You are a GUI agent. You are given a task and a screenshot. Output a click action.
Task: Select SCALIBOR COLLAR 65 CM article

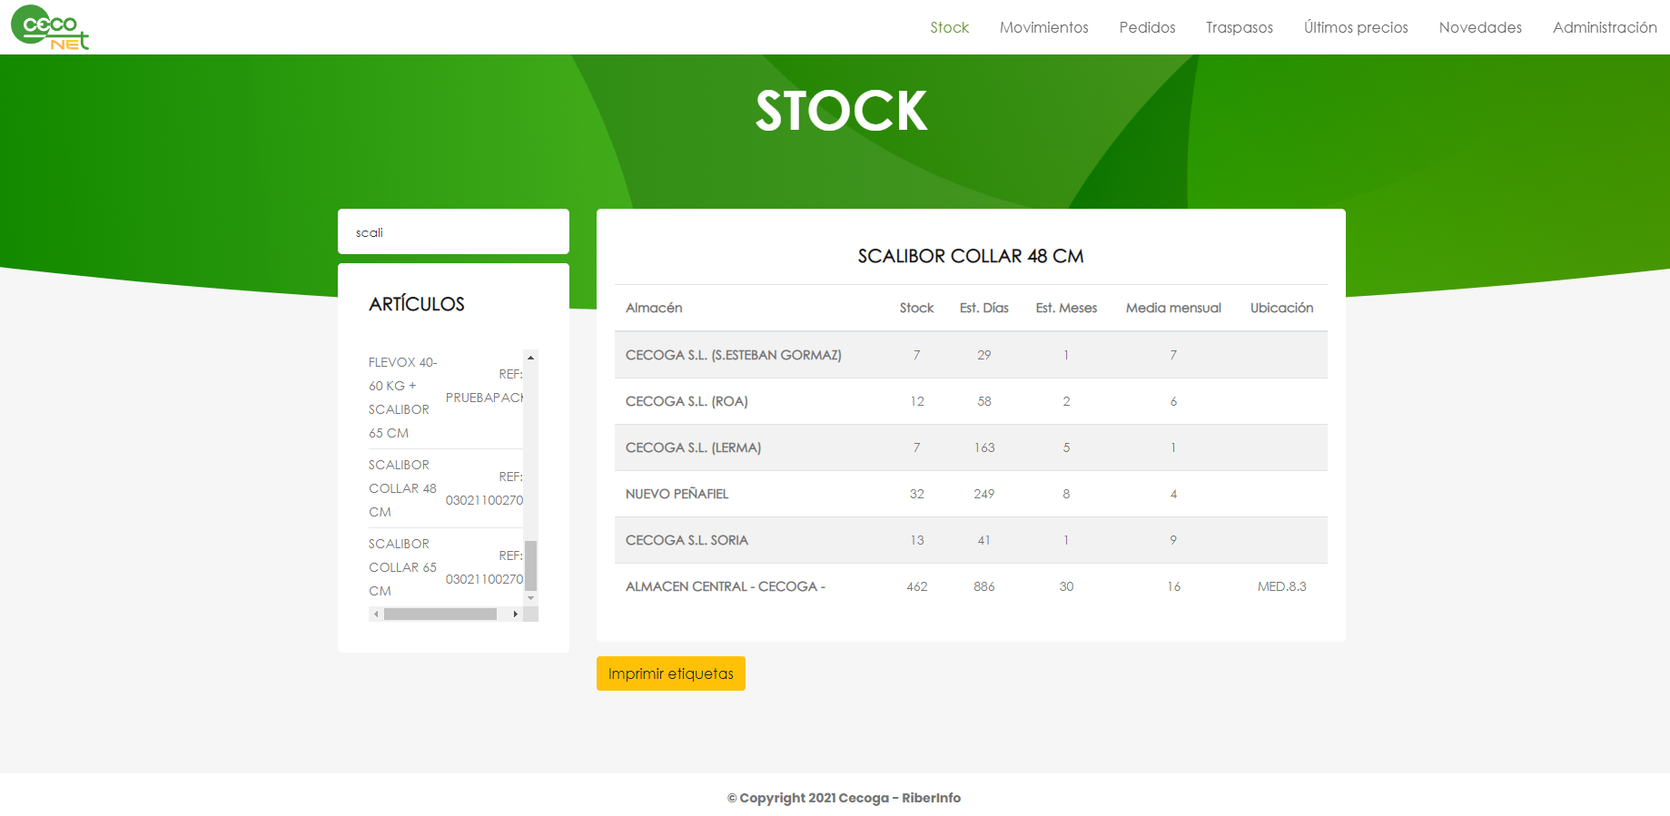pyautogui.click(x=403, y=567)
